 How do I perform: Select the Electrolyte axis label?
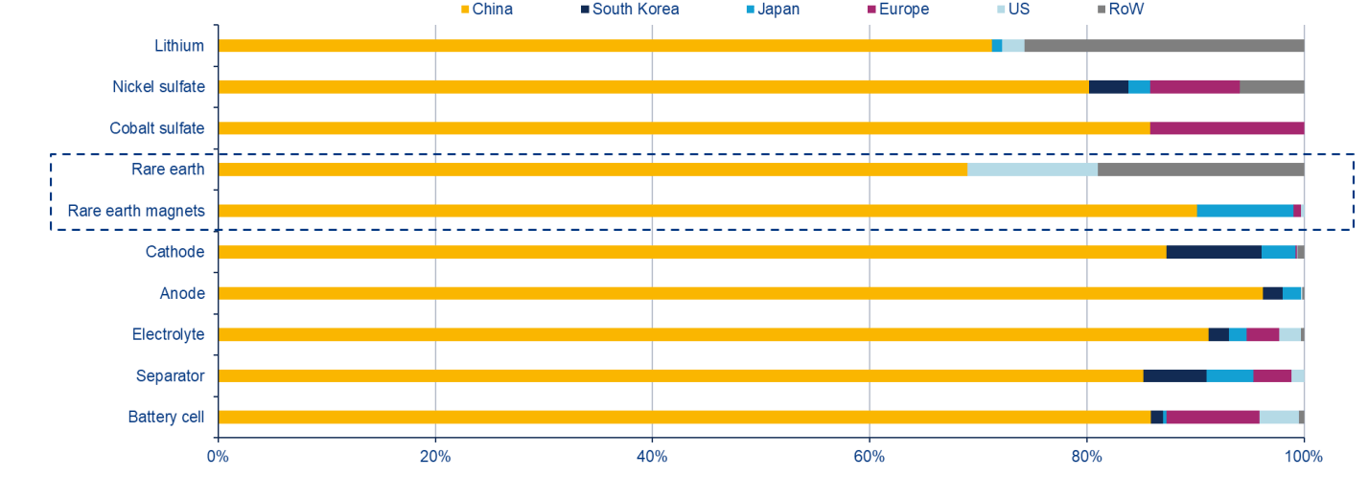169,334
